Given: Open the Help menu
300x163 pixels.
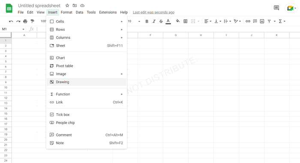Looking at the screenshot, I should [x=124, y=12].
